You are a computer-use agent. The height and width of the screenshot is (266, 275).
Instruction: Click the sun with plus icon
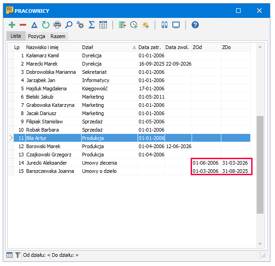pos(146,25)
